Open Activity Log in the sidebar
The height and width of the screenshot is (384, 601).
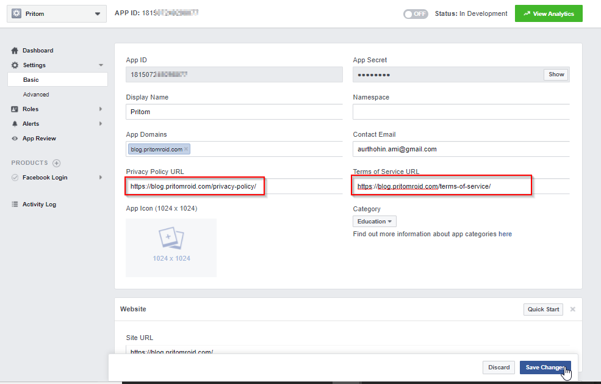[x=39, y=205]
